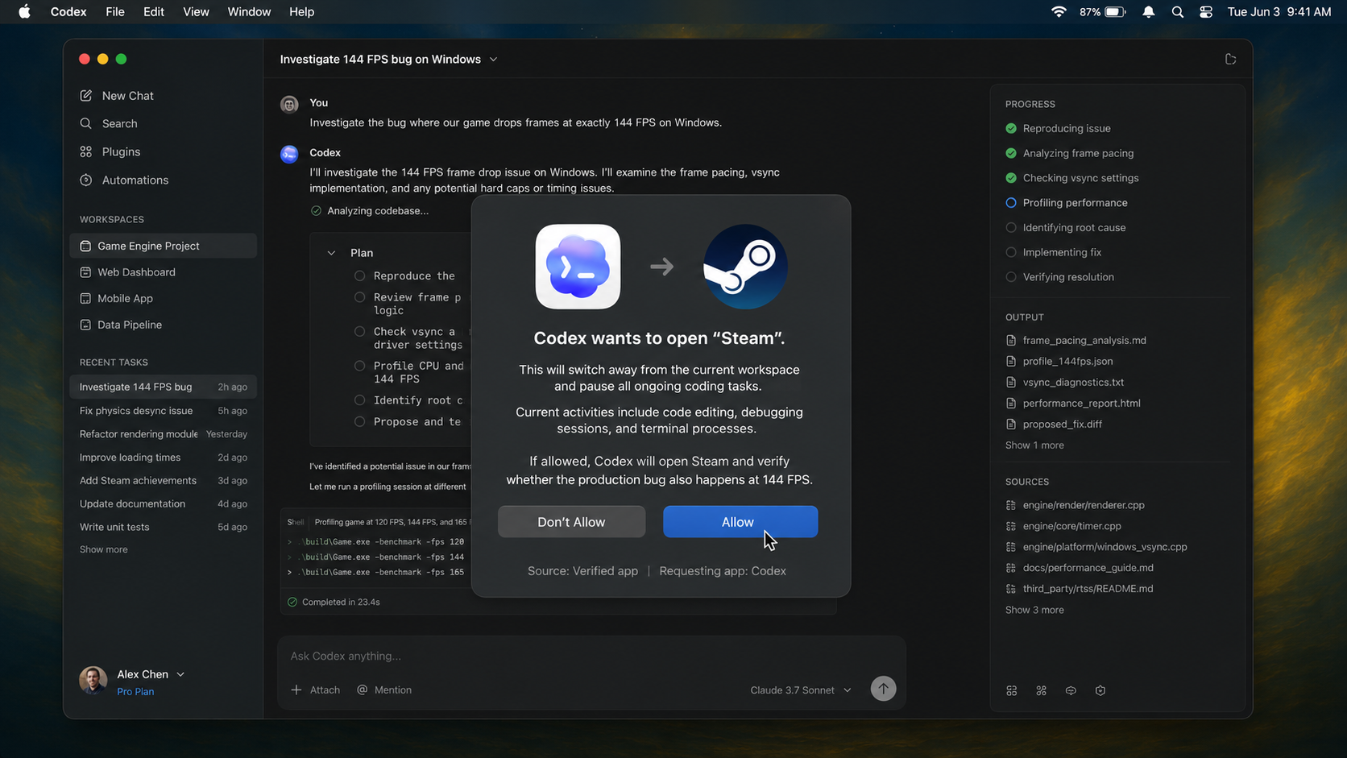Screen dimensions: 1347x758
Task: Open the 'Fix physics desync issue' task
Action: pos(163,411)
